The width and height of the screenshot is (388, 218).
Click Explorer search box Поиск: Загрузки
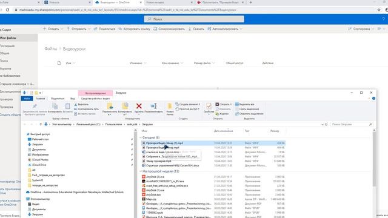[352, 124]
